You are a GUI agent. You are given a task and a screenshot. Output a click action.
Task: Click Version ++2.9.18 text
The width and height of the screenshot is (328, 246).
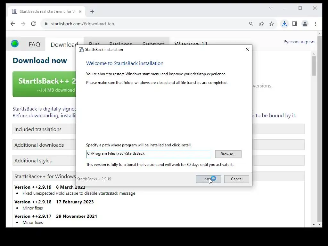click(33, 202)
